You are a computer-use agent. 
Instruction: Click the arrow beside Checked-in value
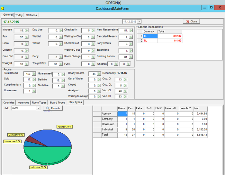pos(93,30)
